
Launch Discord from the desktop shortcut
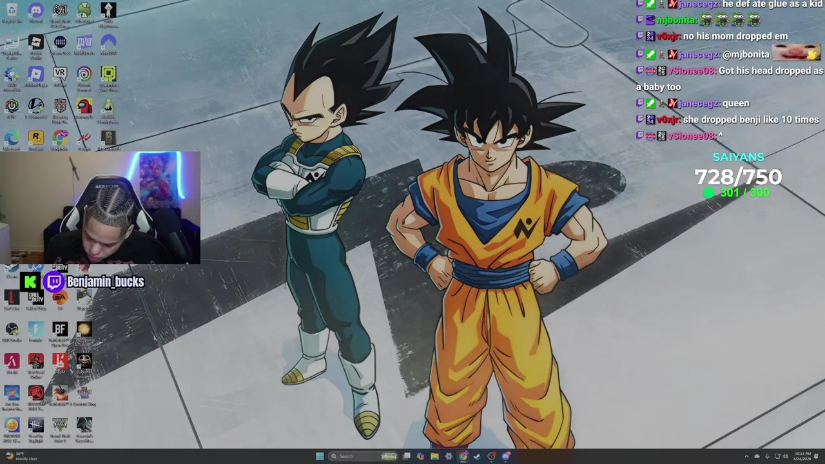(x=35, y=13)
